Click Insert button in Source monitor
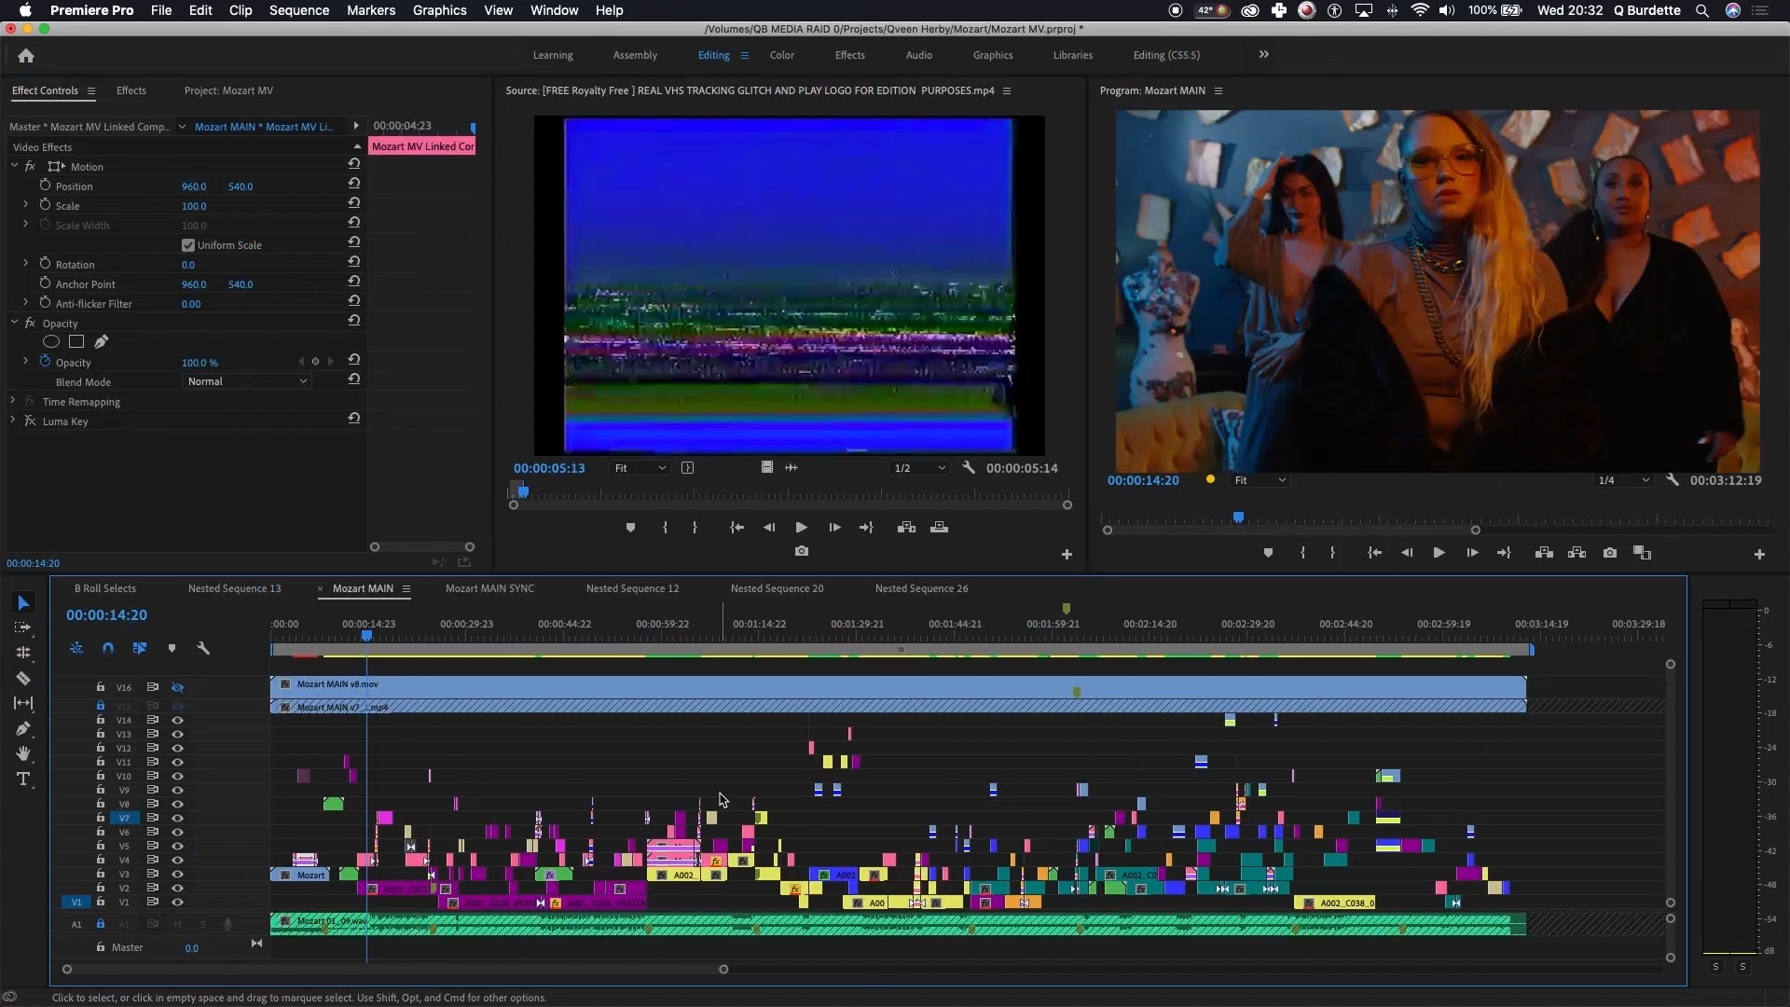Viewport: 1790px width, 1007px height. (x=906, y=528)
